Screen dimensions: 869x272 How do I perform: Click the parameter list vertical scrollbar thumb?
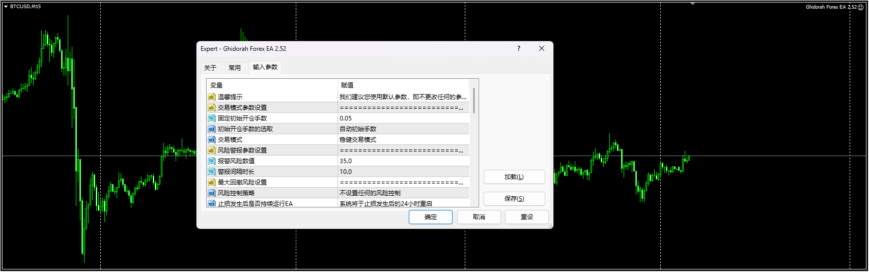point(474,100)
